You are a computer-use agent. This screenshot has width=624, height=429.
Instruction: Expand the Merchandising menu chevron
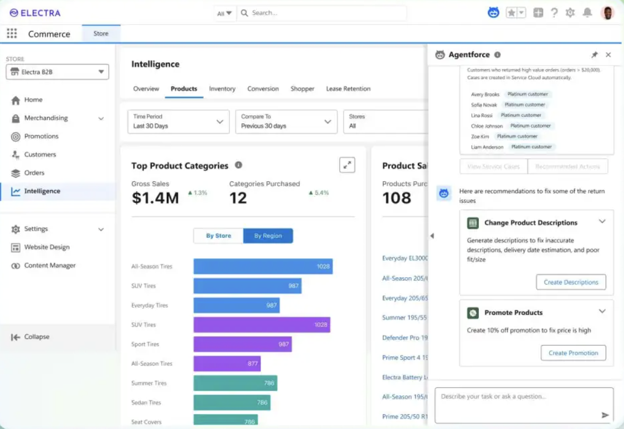(101, 118)
